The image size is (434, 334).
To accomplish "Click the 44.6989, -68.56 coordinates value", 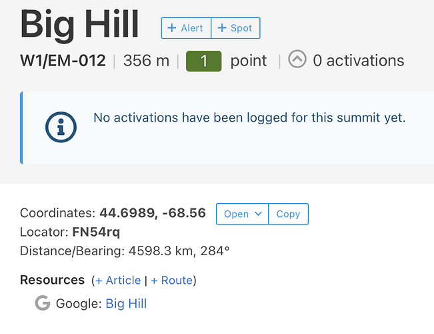I will tap(153, 214).
